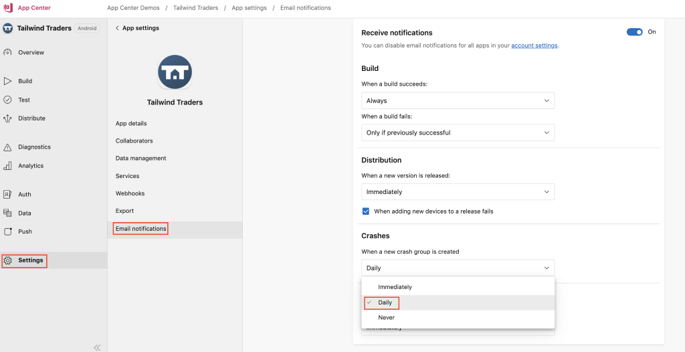Click the Diagnostics warning triangle icon
This screenshot has width=685, height=352.
7,147
